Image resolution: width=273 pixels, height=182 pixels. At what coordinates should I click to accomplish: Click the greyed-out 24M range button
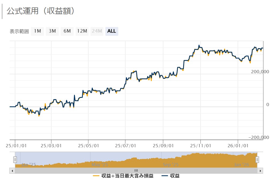(97, 31)
